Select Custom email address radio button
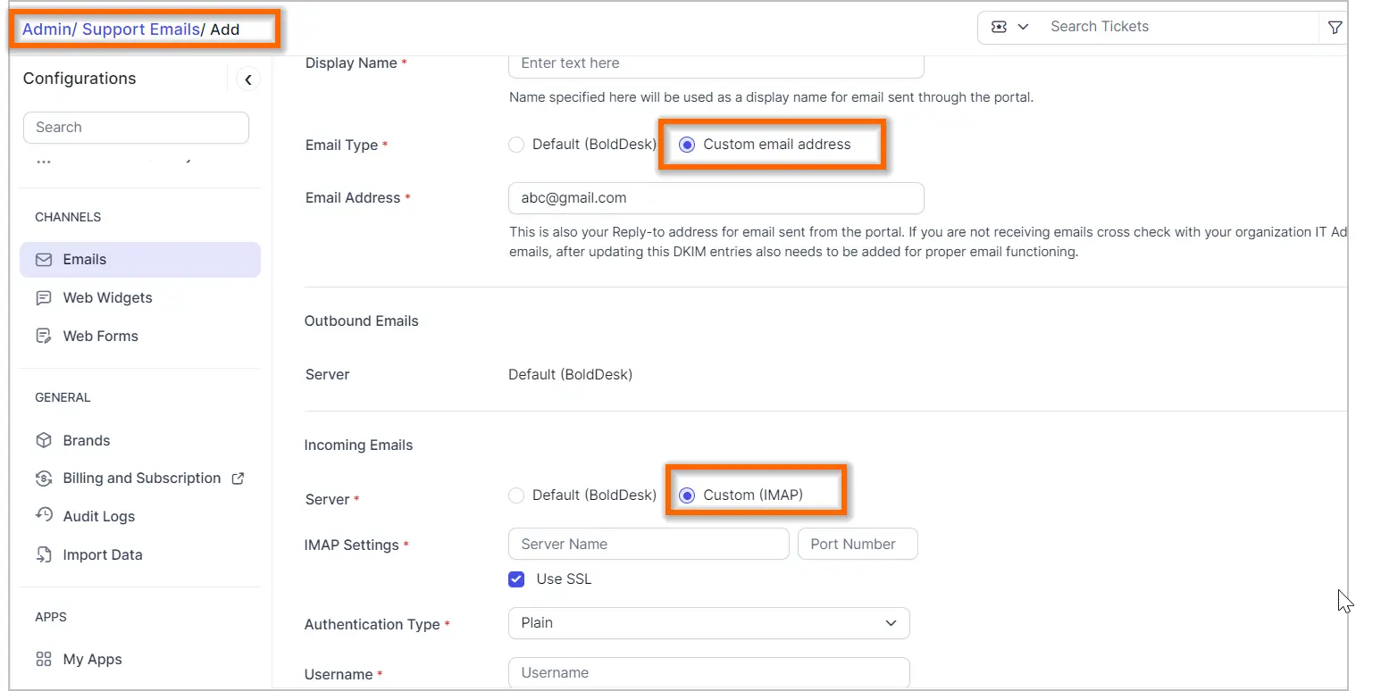 [x=687, y=145]
